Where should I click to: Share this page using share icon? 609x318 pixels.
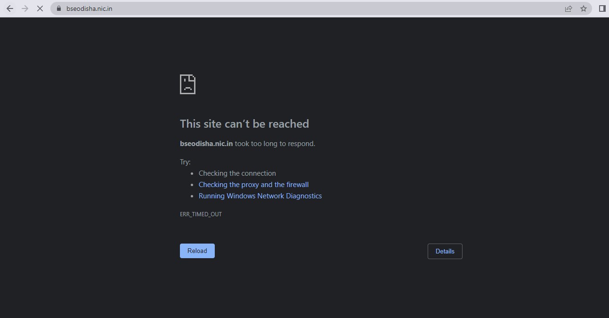click(x=568, y=8)
